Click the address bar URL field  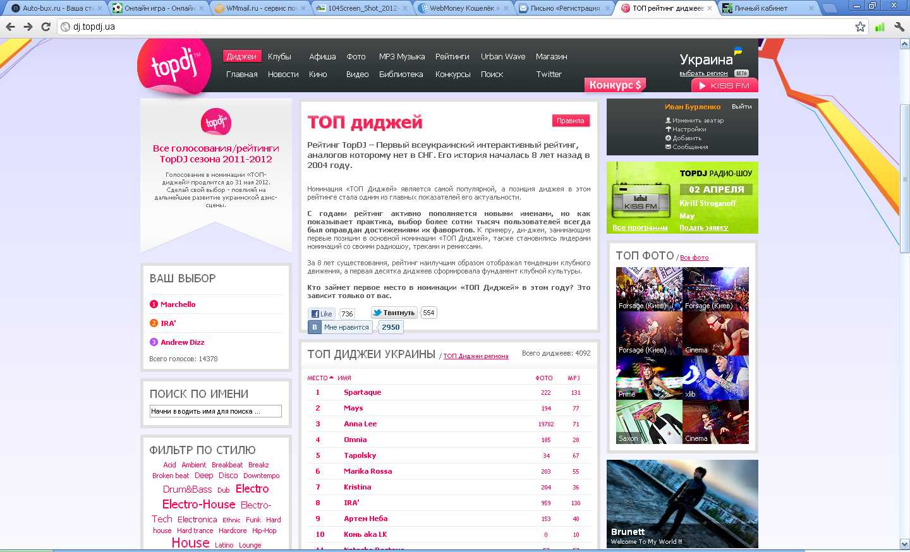[461, 27]
